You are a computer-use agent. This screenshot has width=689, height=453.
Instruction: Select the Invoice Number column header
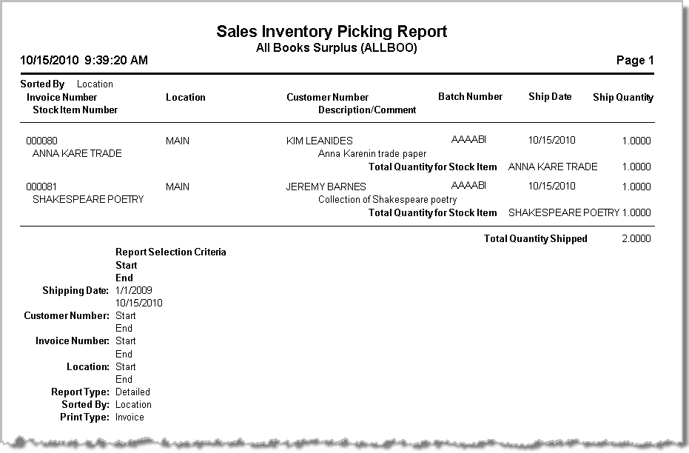click(x=61, y=97)
